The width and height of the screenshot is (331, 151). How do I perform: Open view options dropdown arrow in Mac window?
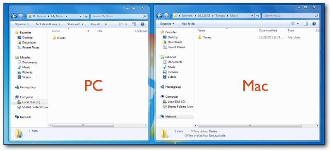click(297, 24)
